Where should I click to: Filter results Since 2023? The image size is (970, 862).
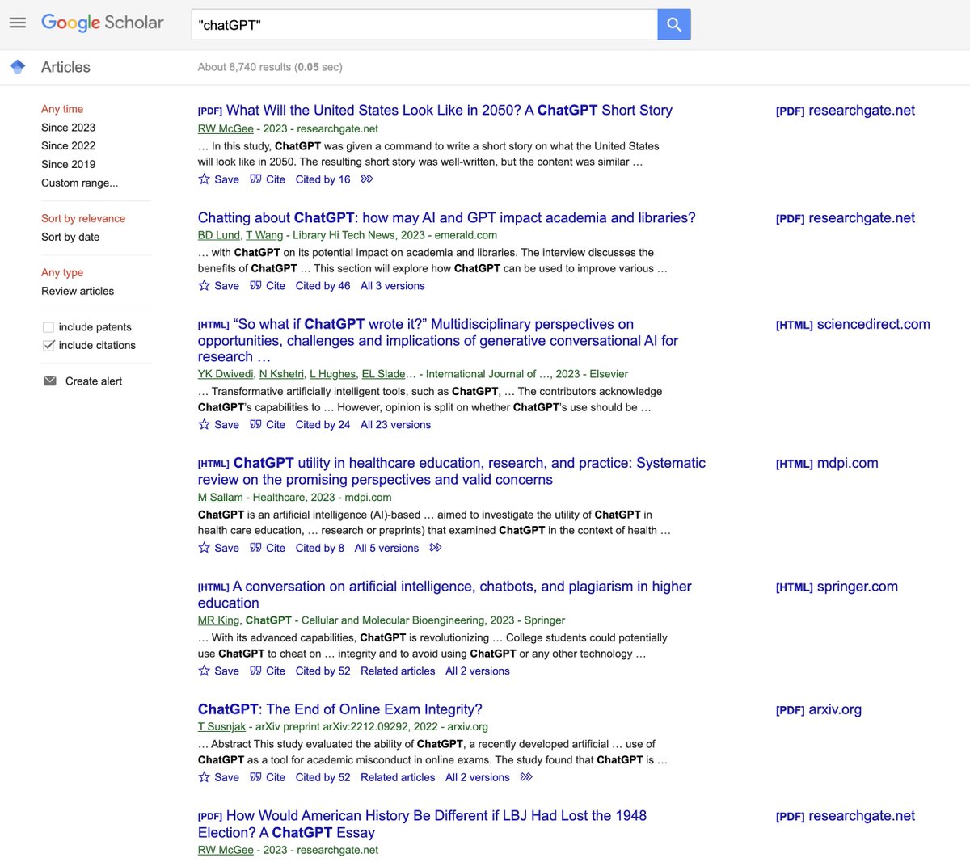coord(69,128)
